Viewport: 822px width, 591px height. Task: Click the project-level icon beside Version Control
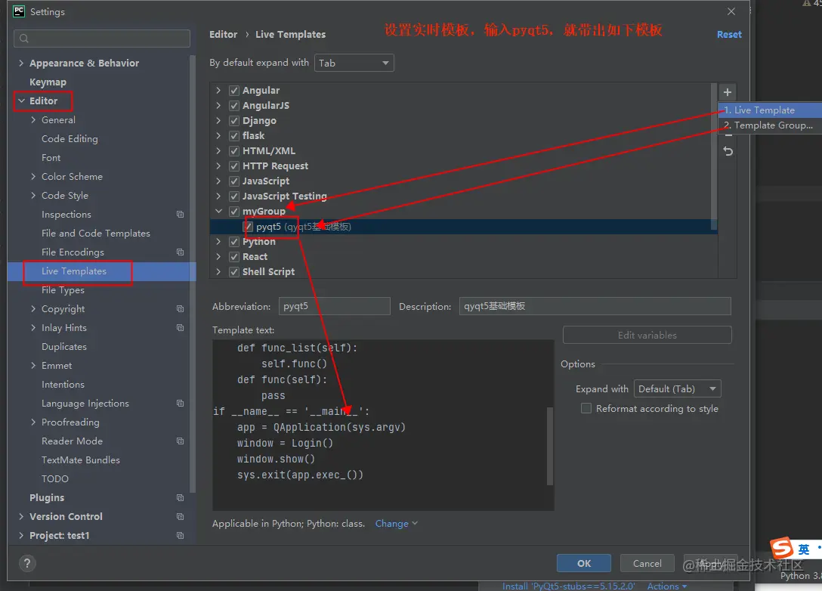(x=180, y=516)
